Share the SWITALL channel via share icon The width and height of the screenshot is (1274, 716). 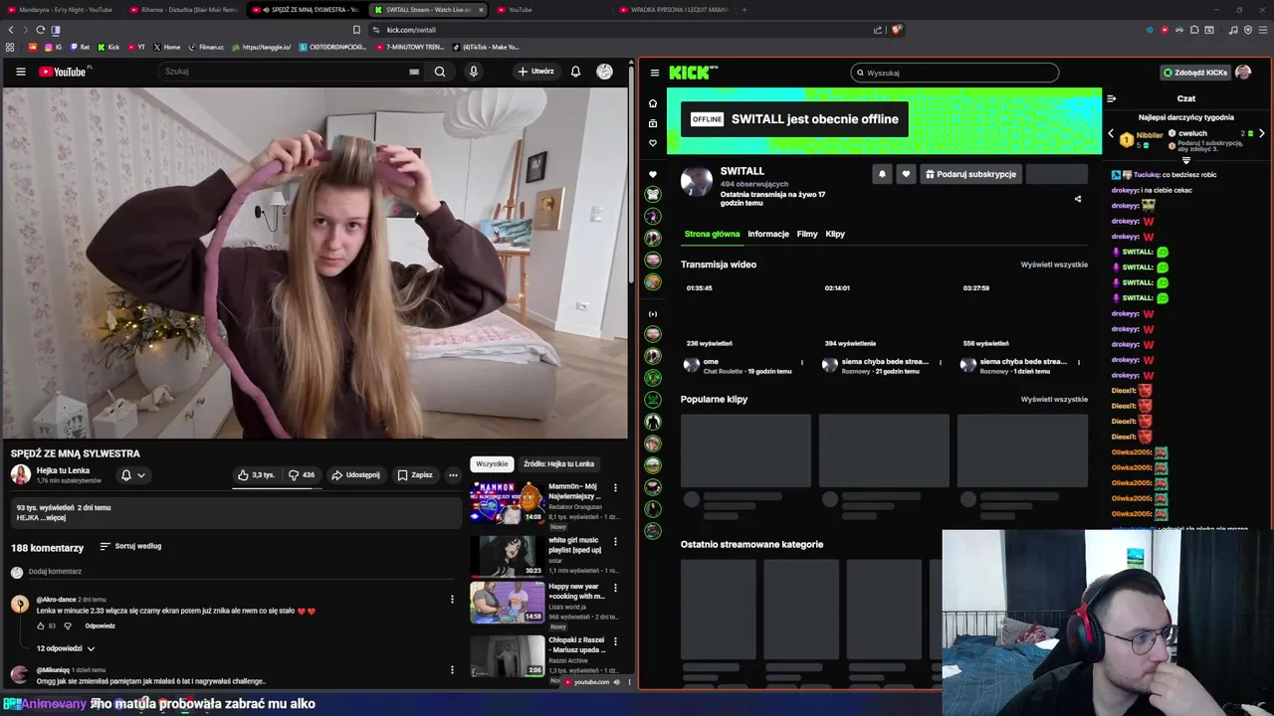pos(1078,199)
